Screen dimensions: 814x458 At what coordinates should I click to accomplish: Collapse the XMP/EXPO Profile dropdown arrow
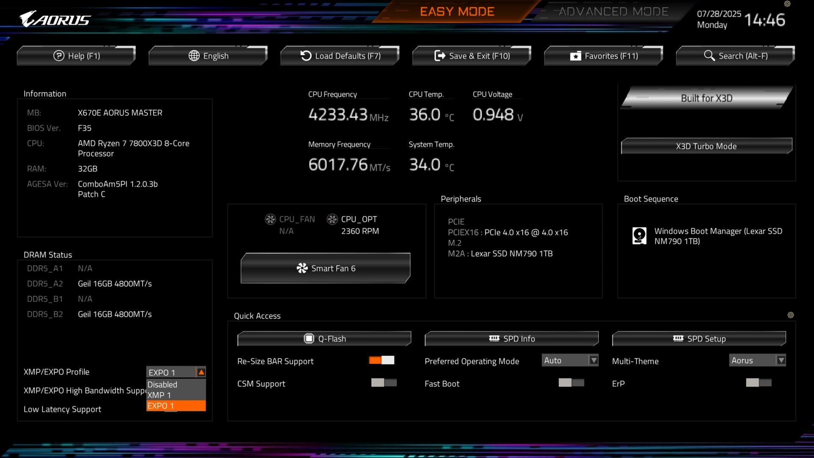point(201,372)
